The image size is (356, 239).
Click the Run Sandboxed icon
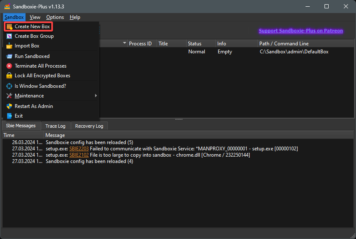[9, 56]
